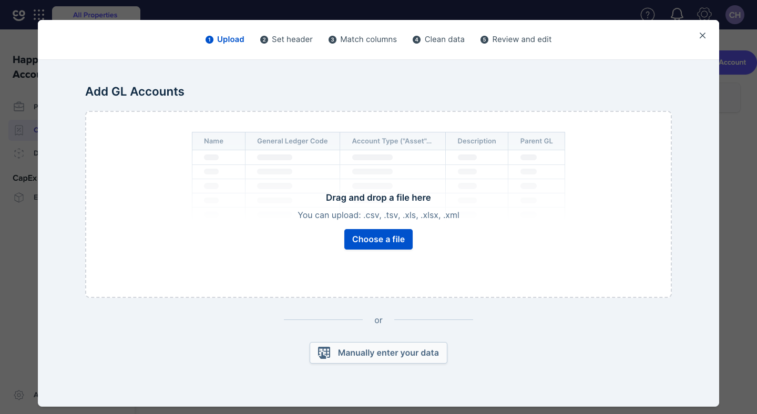The height and width of the screenshot is (414, 757).
Task: Open the settings gear in top bar
Action: point(704,15)
